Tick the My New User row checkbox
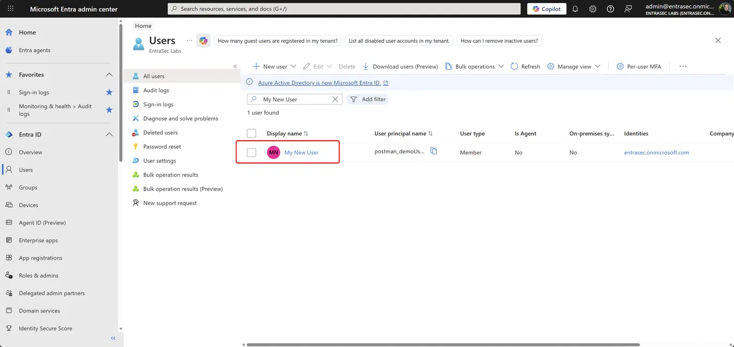 coord(252,152)
